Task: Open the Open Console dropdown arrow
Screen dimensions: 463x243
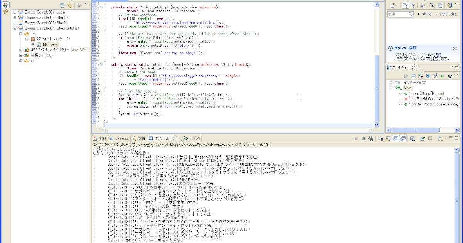Action: (x=445, y=138)
